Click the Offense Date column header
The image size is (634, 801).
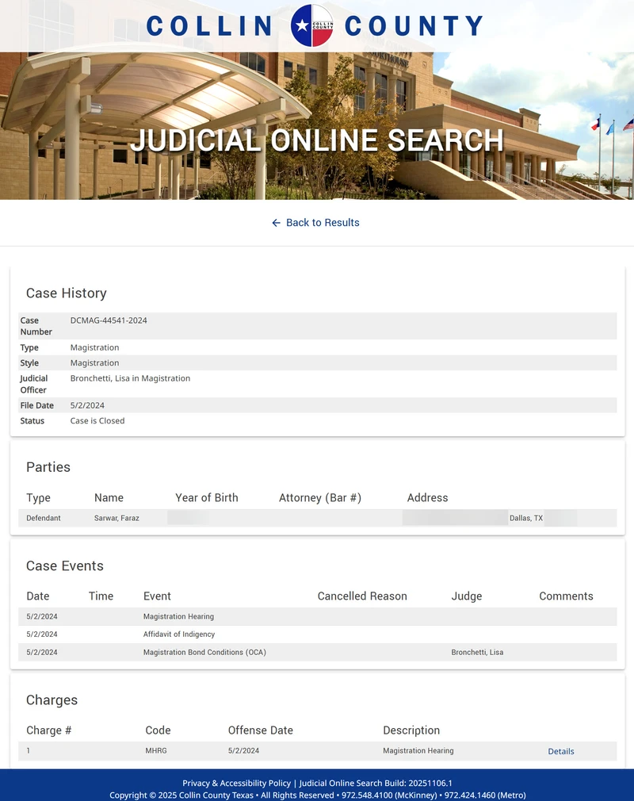260,730
